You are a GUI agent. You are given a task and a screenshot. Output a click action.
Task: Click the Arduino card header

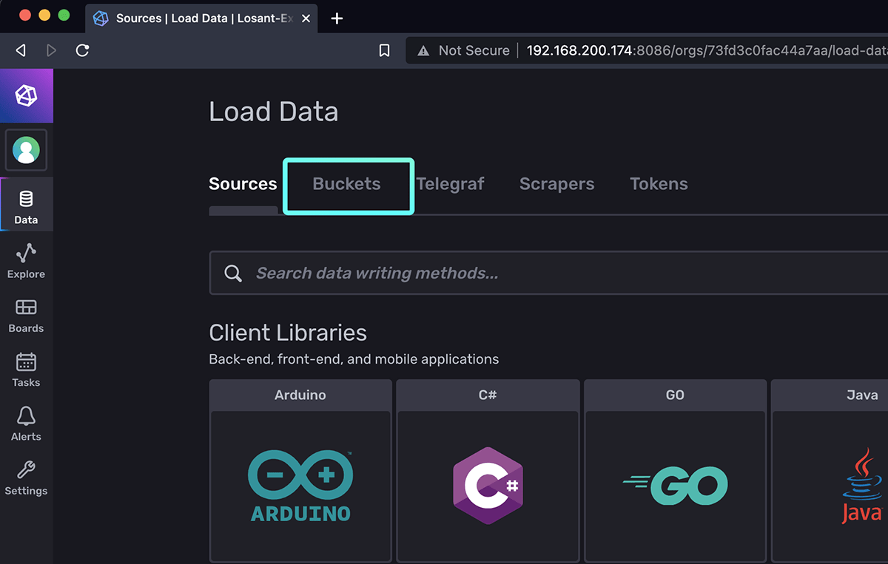coord(300,395)
